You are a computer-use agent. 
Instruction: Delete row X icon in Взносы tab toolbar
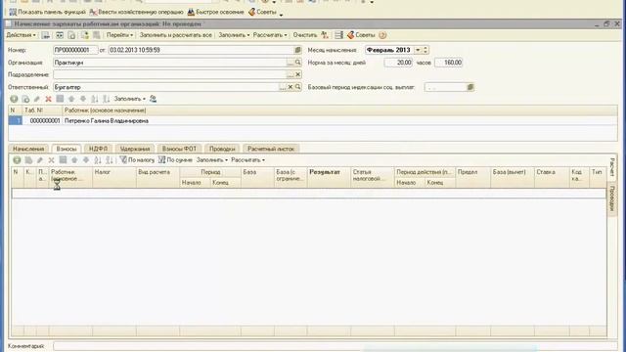[x=51, y=160]
